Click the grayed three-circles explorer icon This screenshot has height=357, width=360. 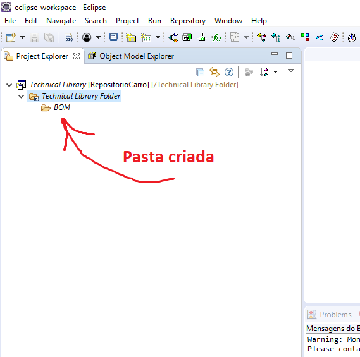tap(249, 72)
